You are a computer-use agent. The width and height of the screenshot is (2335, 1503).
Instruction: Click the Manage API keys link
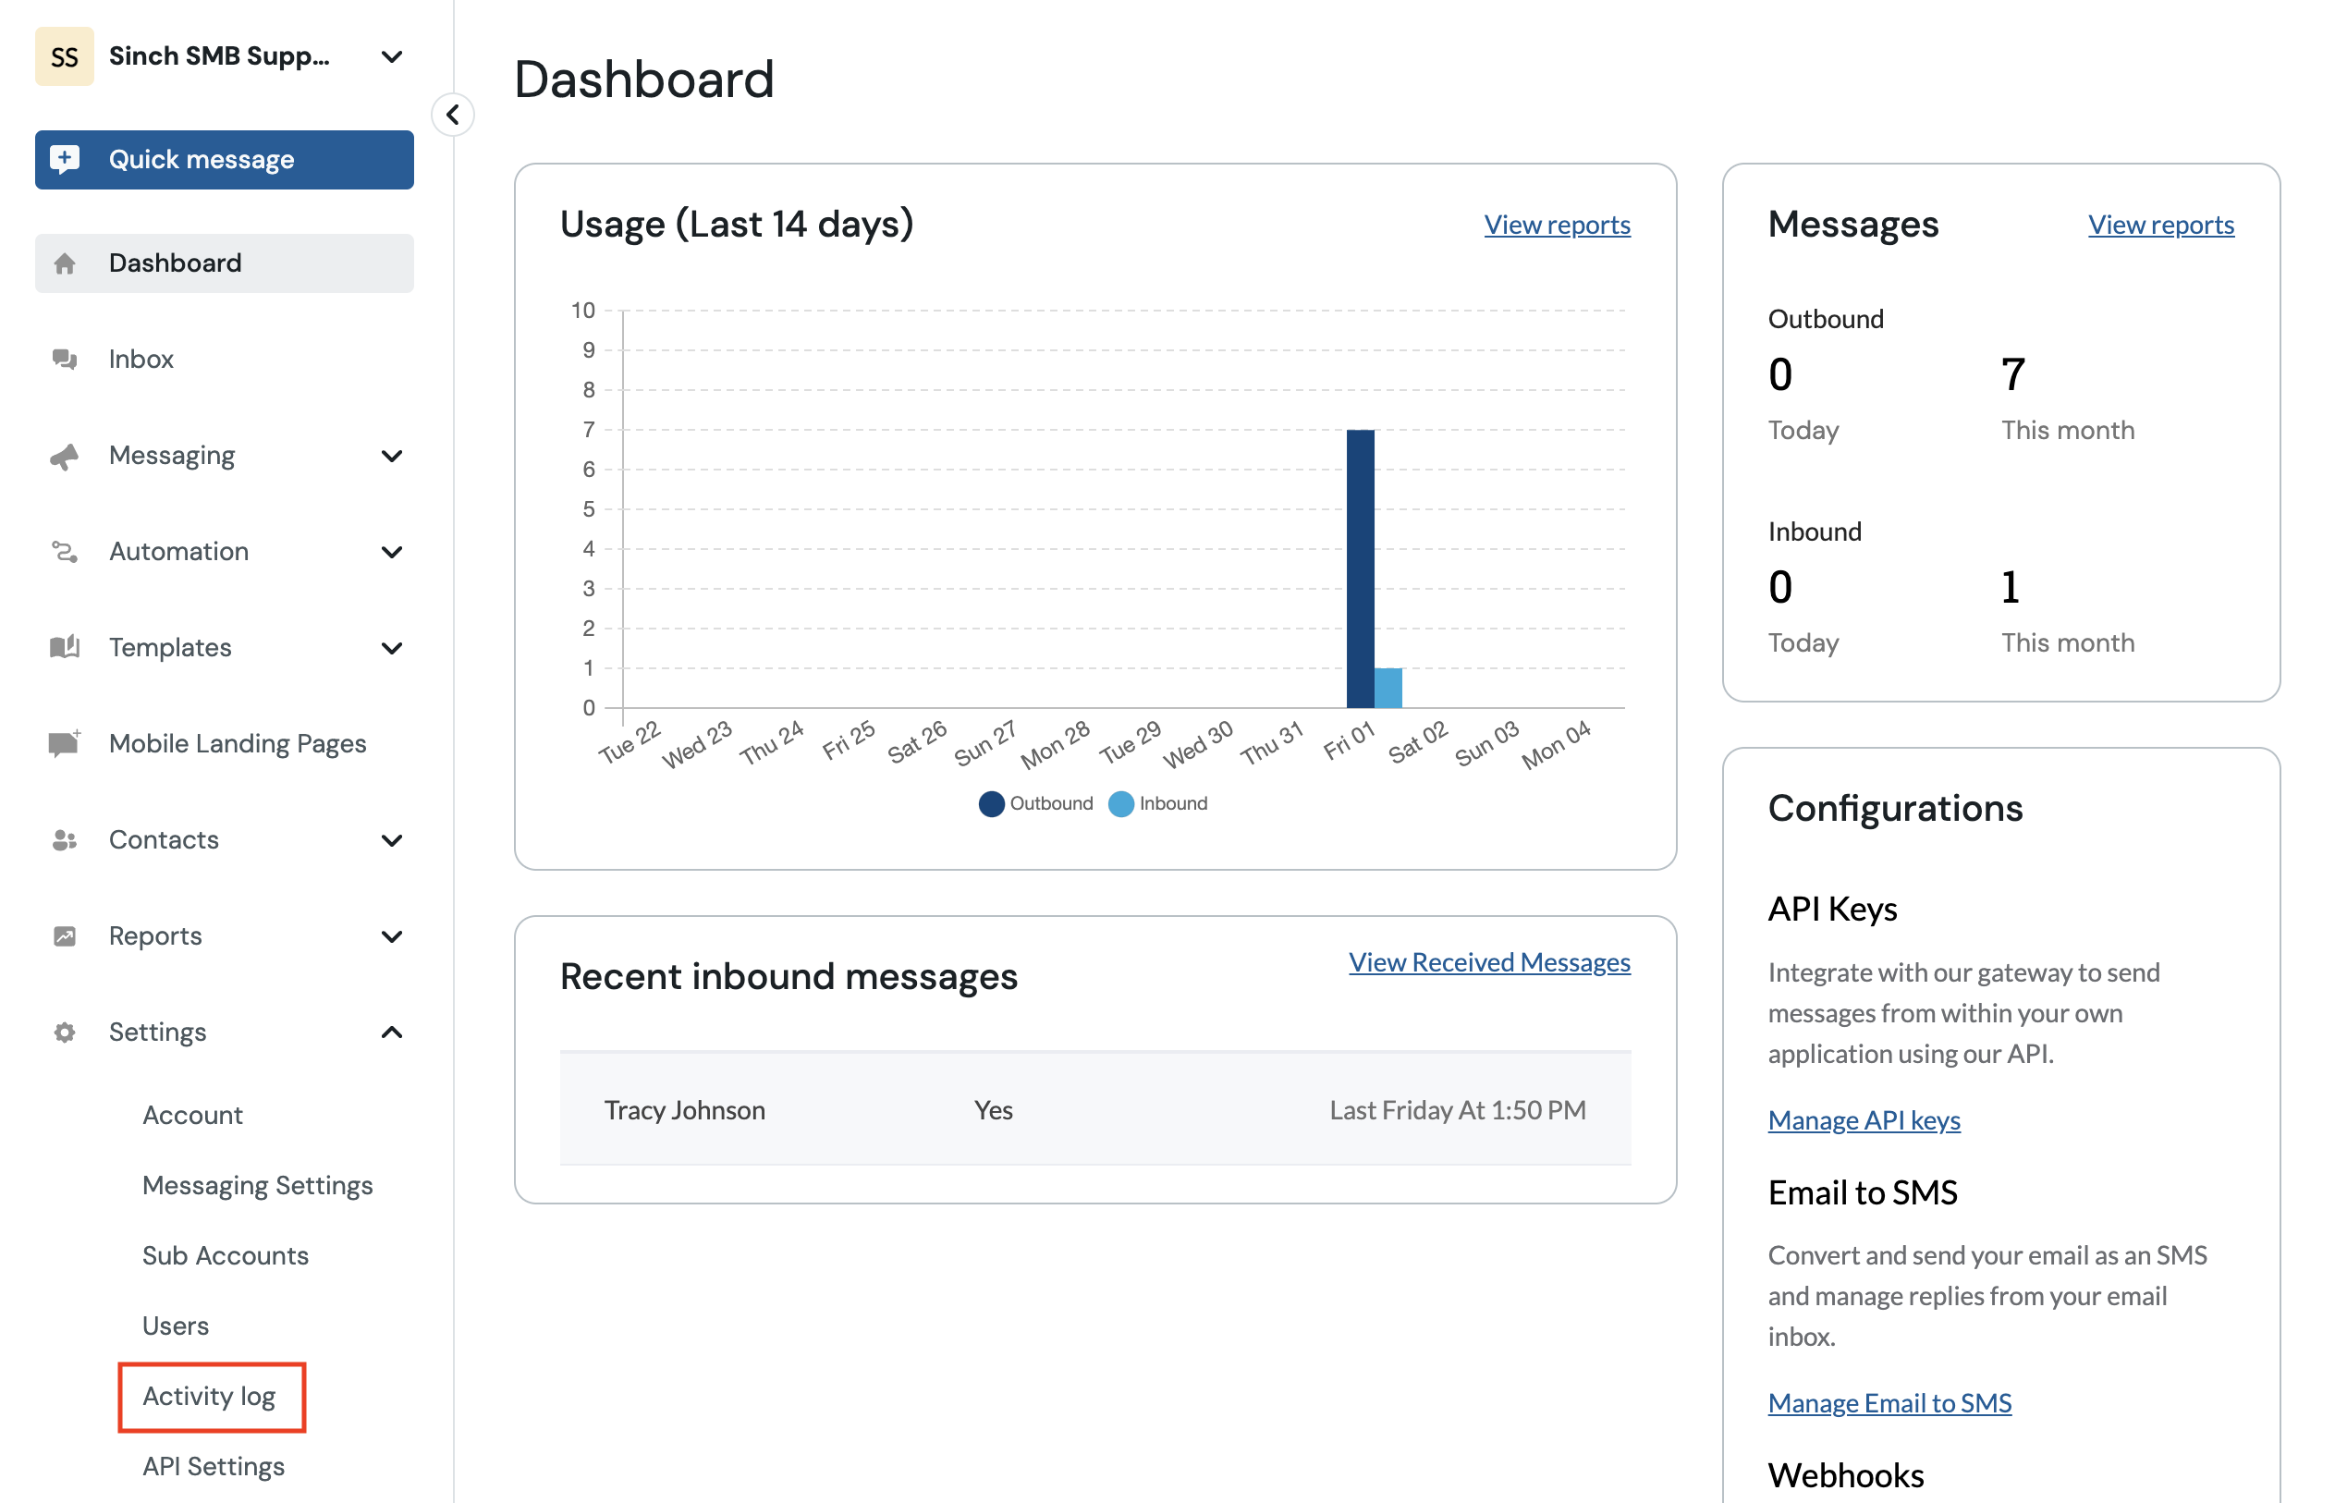point(1864,1120)
